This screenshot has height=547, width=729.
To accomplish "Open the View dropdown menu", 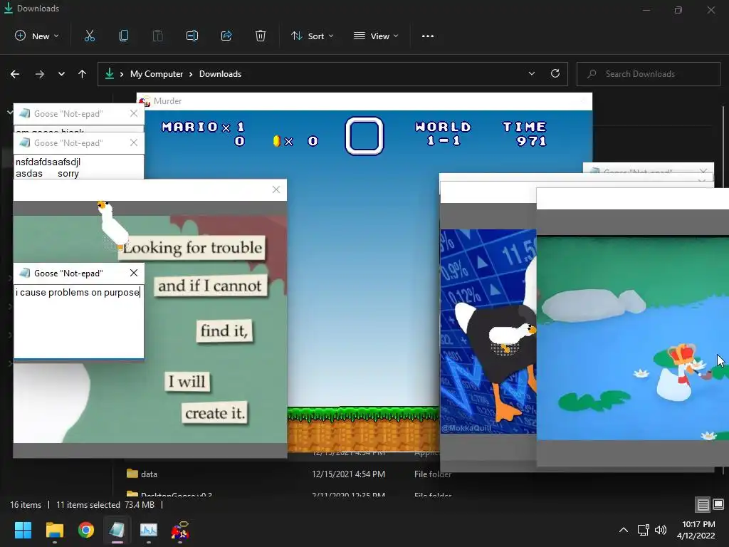I will [x=376, y=36].
